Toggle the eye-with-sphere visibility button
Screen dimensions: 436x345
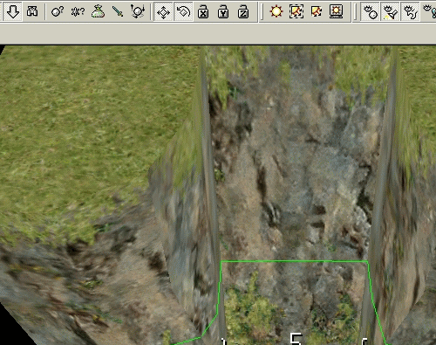click(x=370, y=11)
